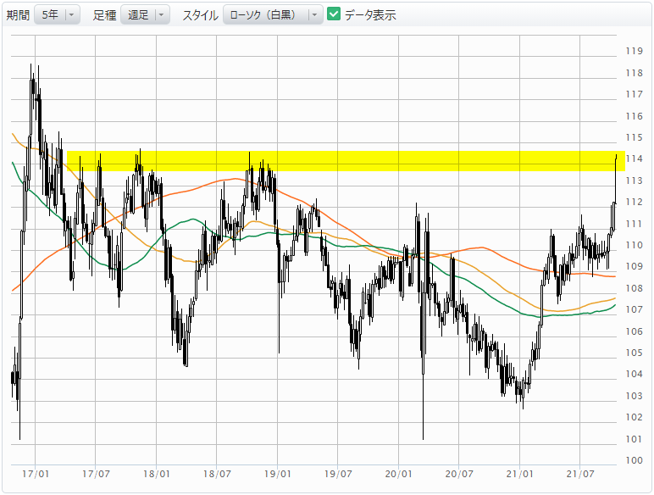Open the 期間 5年 period dropdown
Image resolution: width=654 pixels, height=495 pixels.
click(x=57, y=15)
